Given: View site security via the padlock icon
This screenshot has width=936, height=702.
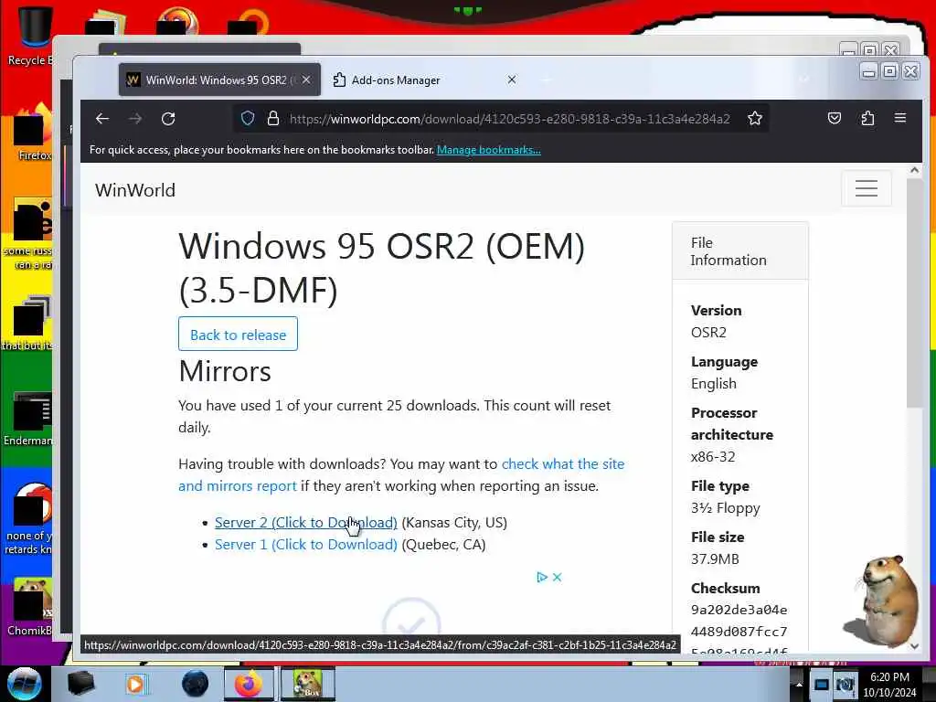Looking at the screenshot, I should 273,119.
